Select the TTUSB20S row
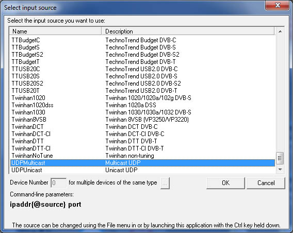The width and height of the screenshot is (293, 233). (x=142, y=76)
